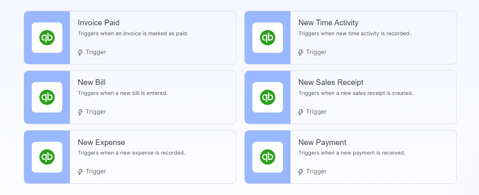Click the QuickBooks icon on Invoice Paid card
The width and height of the screenshot is (479, 195).
point(47,38)
